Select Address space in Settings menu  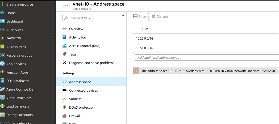(80, 82)
